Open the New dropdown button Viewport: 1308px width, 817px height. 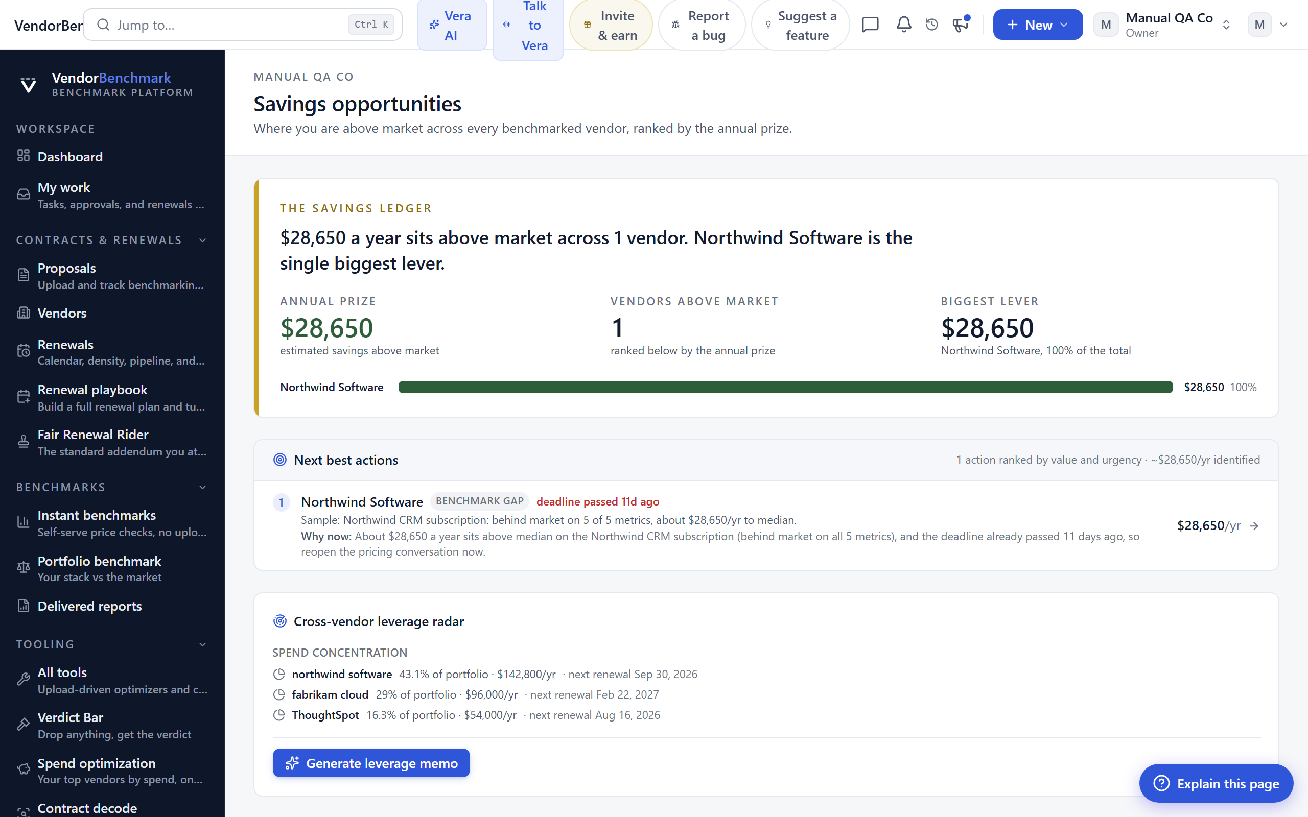pyautogui.click(x=1037, y=25)
